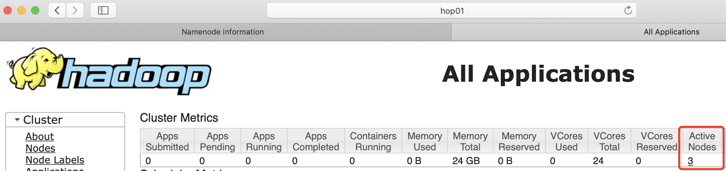The image size is (726, 171).
Task: Click the hop01 address bar
Action: 452,11
